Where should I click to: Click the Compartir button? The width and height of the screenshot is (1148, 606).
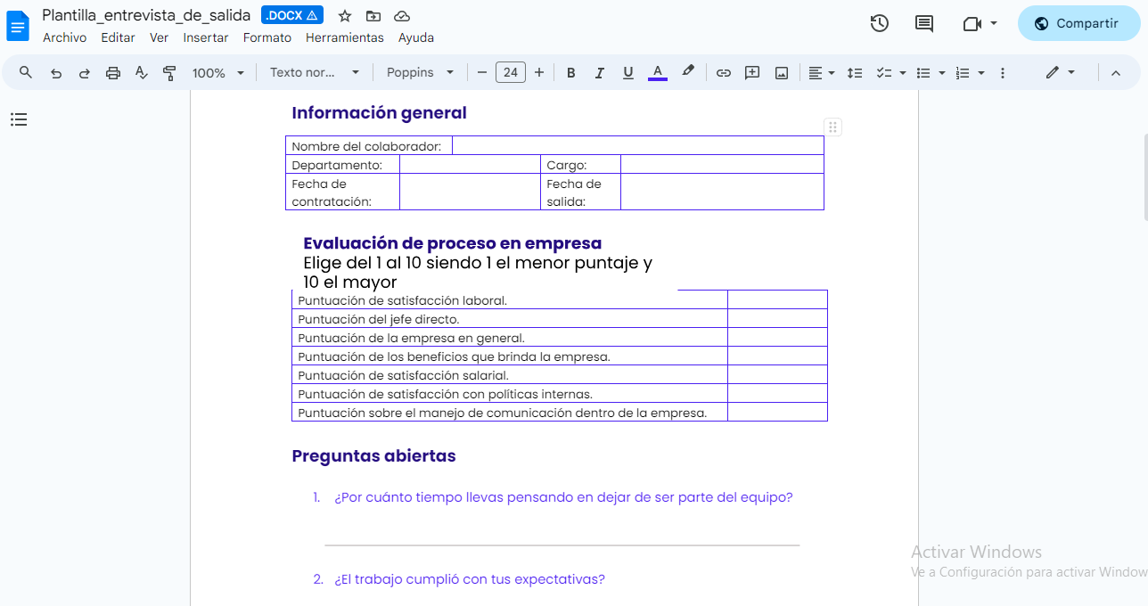(x=1079, y=23)
